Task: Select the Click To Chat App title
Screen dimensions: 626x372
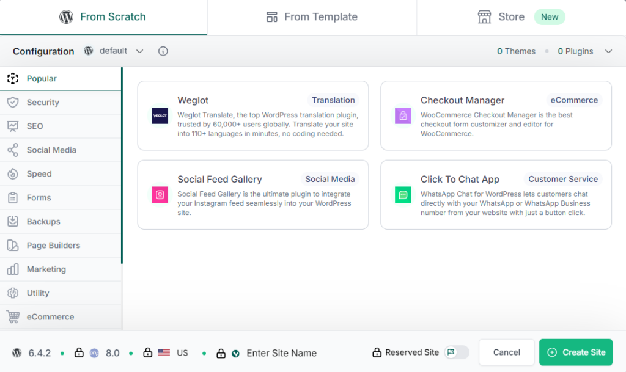Action: coord(460,180)
